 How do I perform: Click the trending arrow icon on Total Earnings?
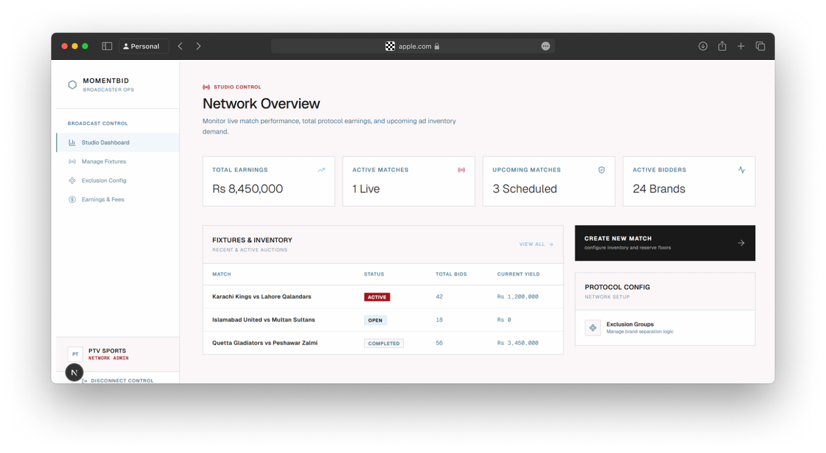point(321,170)
